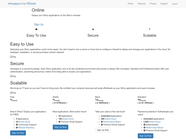This screenshot has height=139, width=186.
Task: Click Sign Up Now for Basic plan
Action: 103,130
